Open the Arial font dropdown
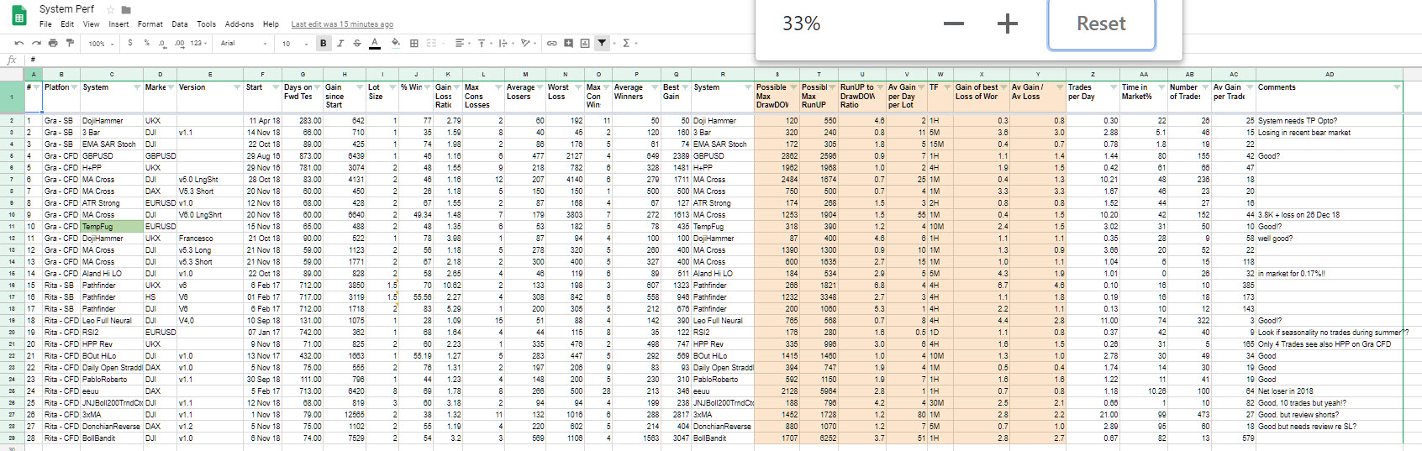The height and width of the screenshot is (451, 1422). (x=244, y=43)
